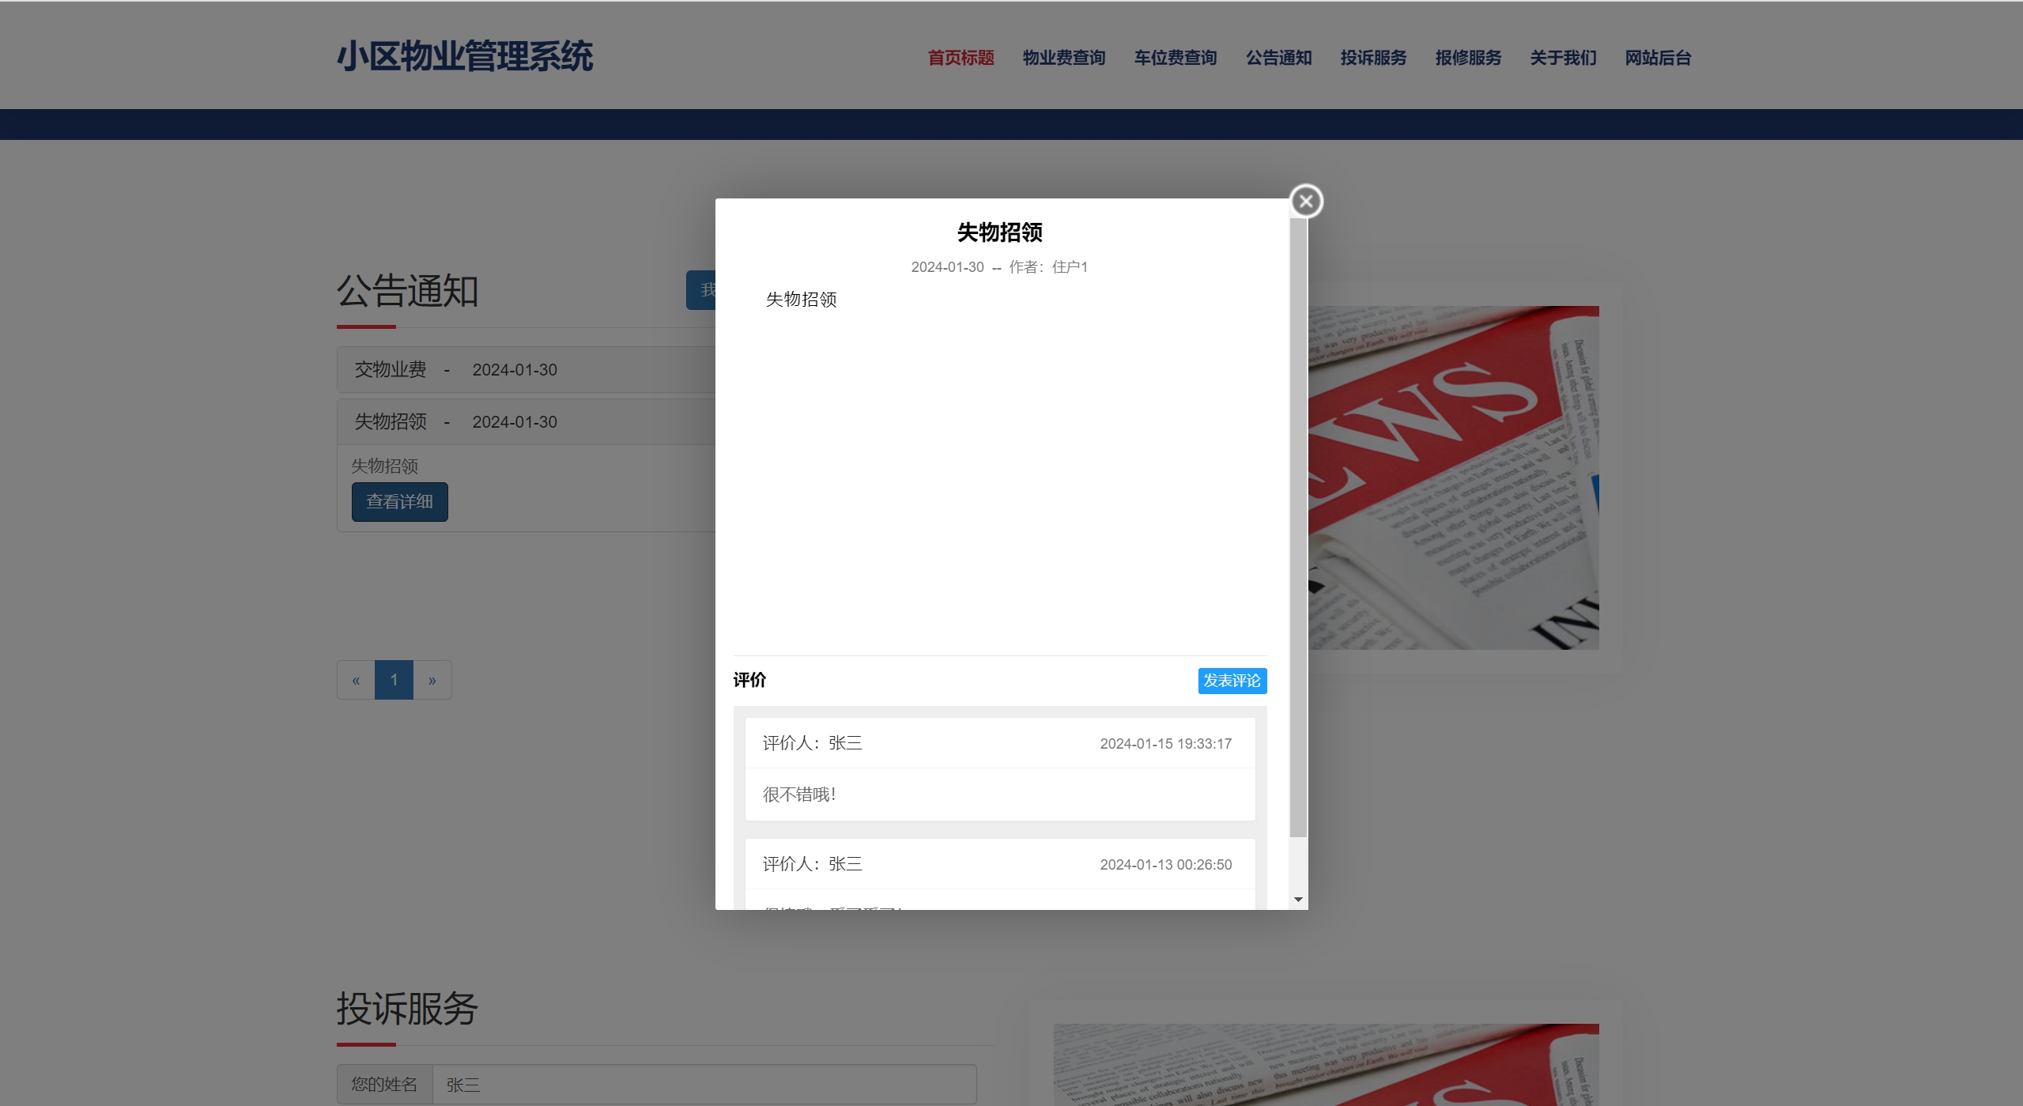Open 物业费查询 in the navigation

click(1063, 58)
